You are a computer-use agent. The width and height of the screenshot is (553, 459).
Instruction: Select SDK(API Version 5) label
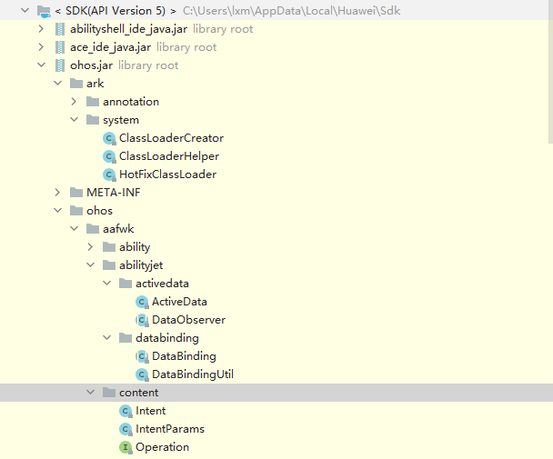click(x=116, y=11)
